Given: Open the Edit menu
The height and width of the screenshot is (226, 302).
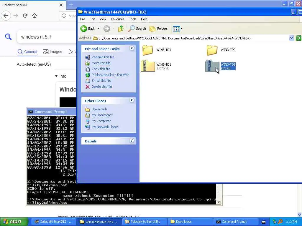Looking at the screenshot, I should (92, 19).
